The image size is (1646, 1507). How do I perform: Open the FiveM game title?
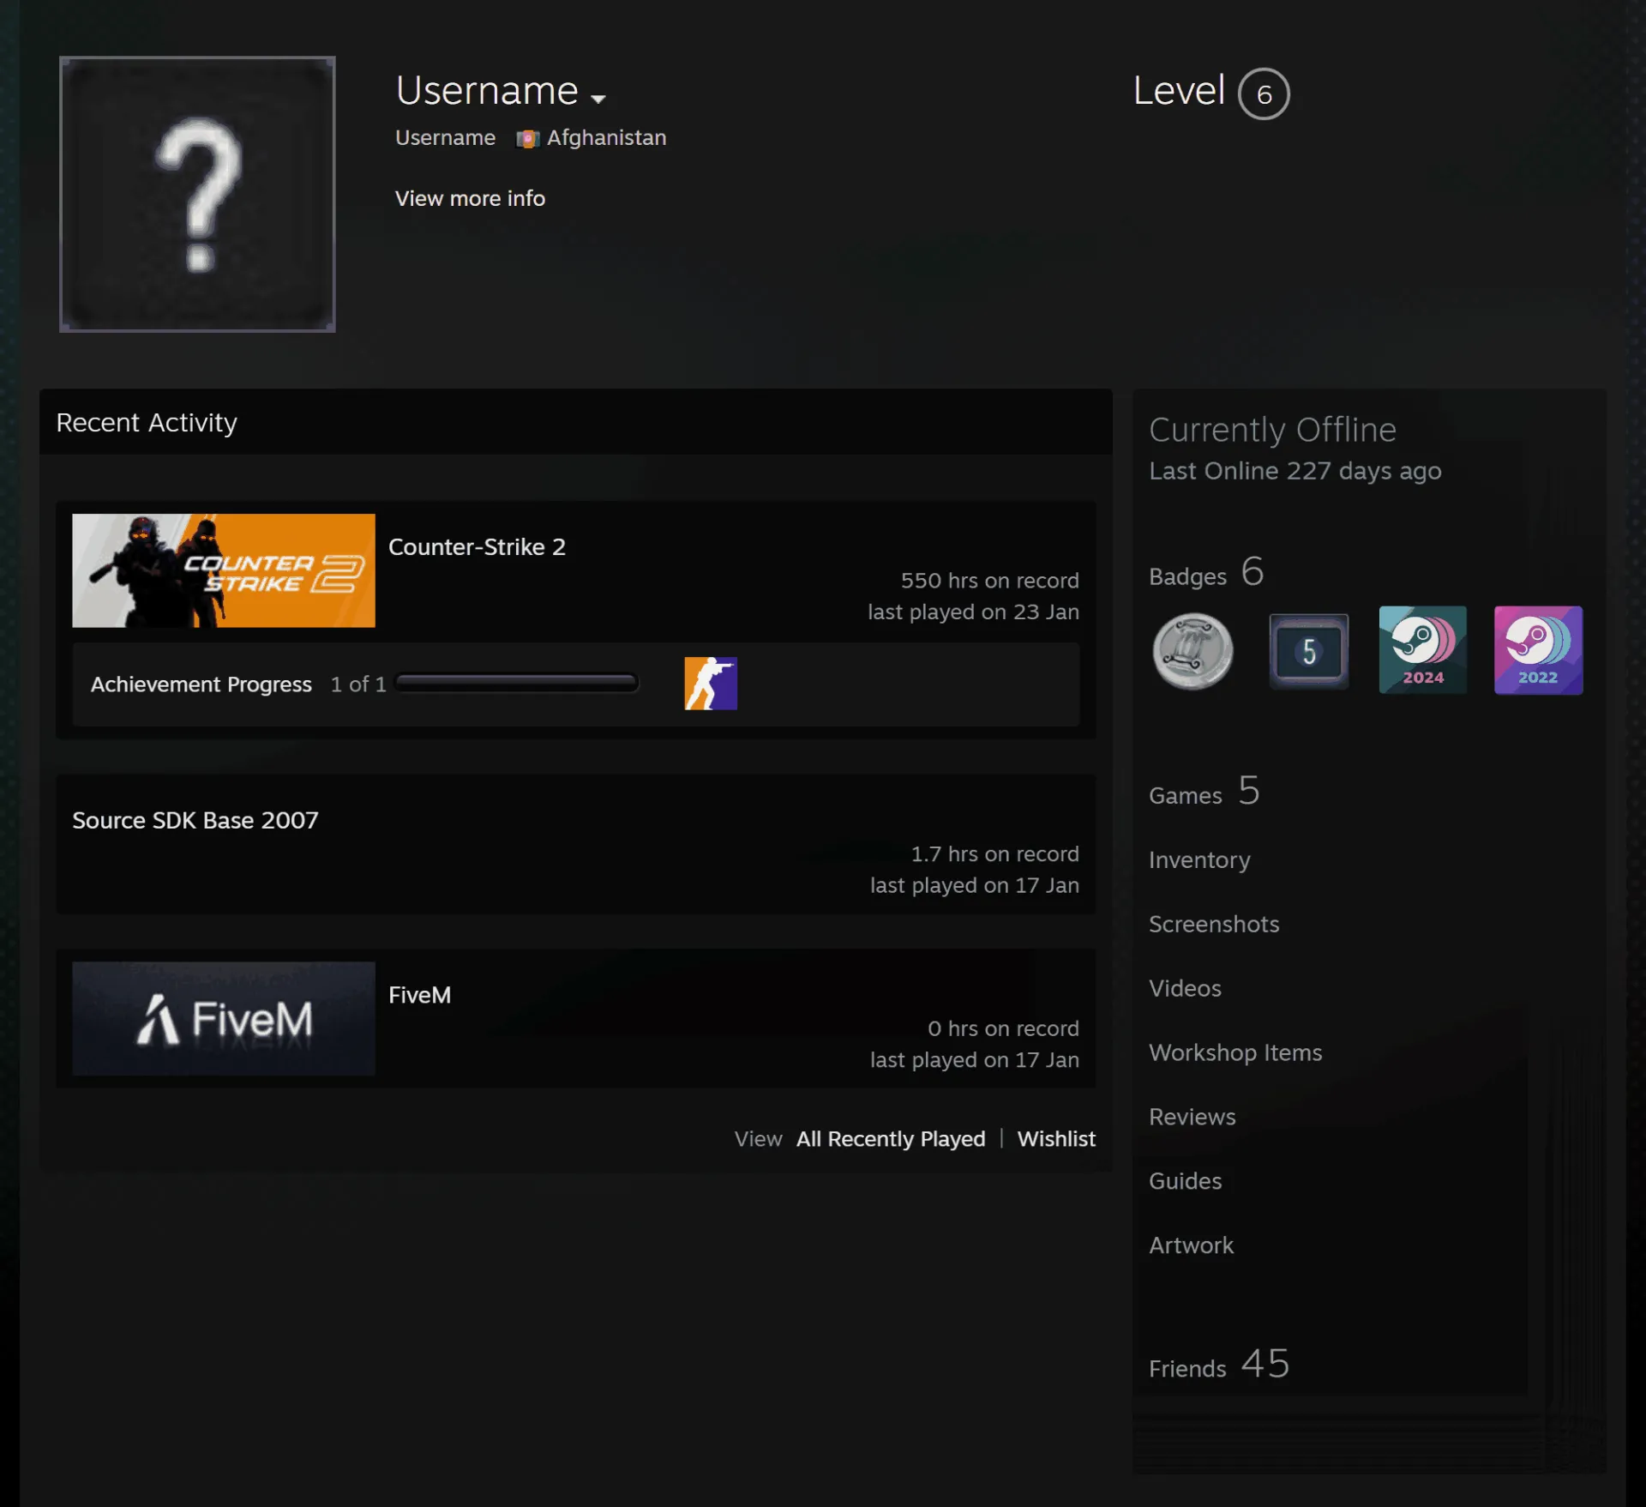(x=419, y=995)
